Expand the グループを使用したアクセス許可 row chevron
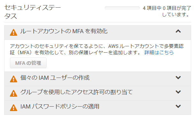This screenshot has width=195, height=120. (178, 92)
